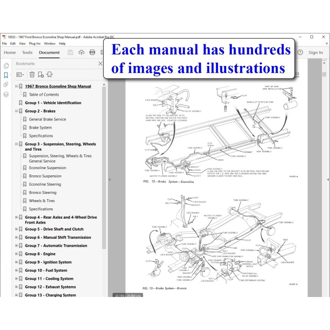
Task: Open the Brake System bookmark
Action: (x=40, y=127)
